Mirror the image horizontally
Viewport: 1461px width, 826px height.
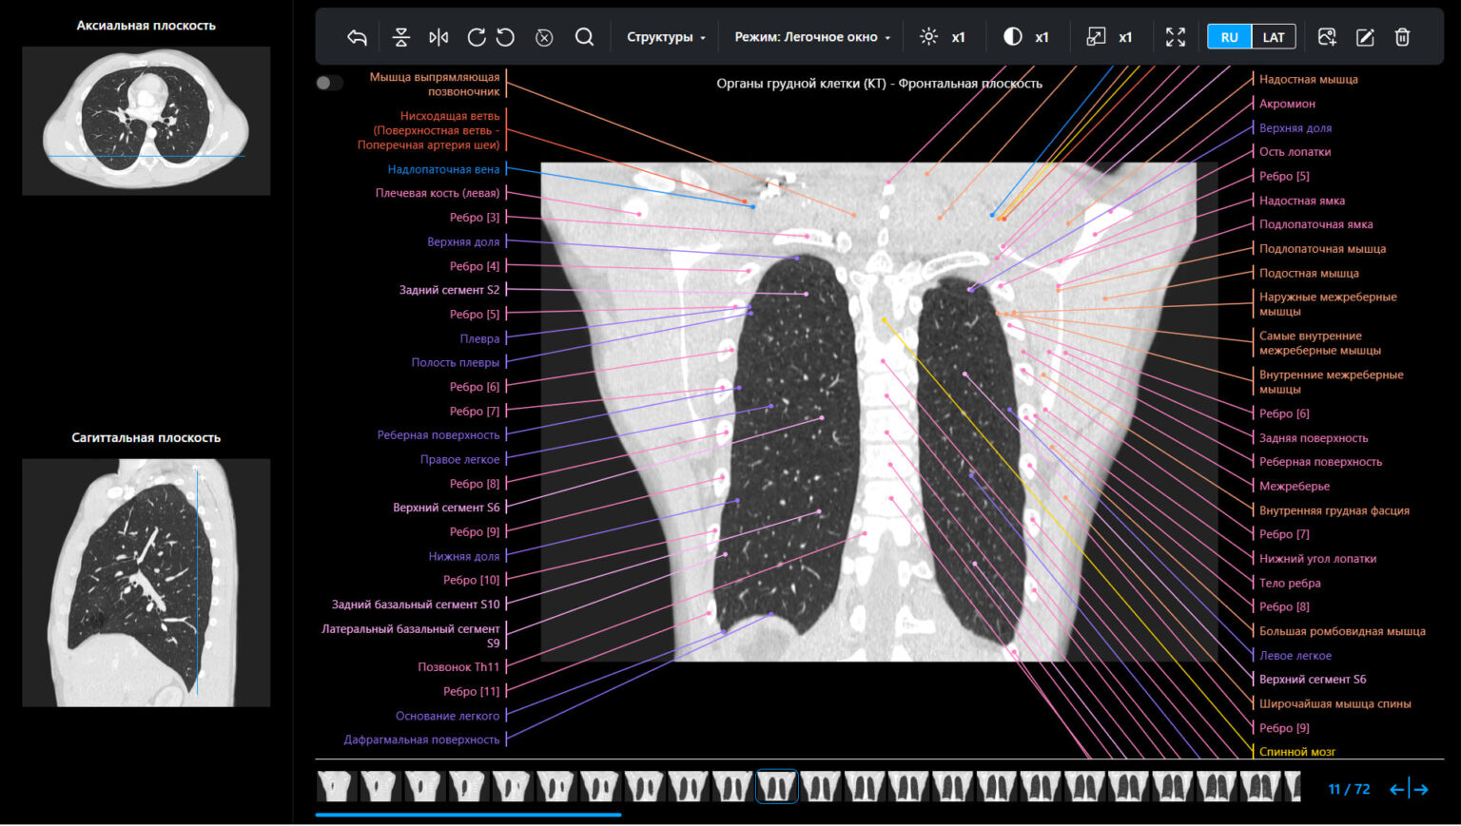[438, 37]
